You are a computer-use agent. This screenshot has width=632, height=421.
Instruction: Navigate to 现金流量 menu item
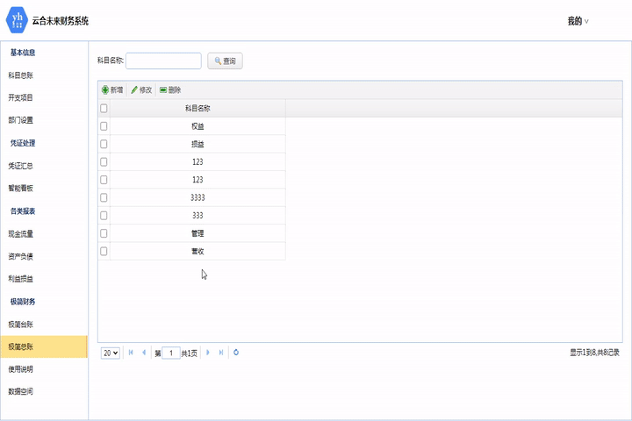click(21, 234)
